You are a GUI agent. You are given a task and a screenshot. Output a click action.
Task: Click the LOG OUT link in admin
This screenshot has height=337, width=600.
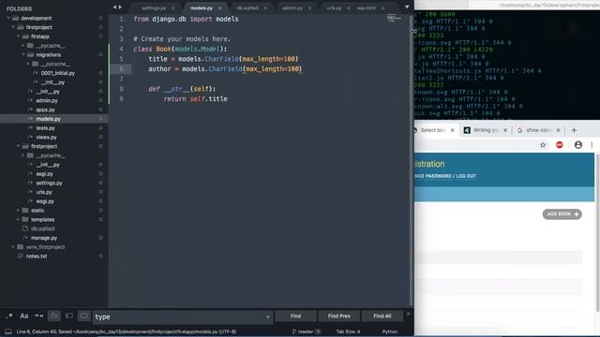tap(466, 176)
